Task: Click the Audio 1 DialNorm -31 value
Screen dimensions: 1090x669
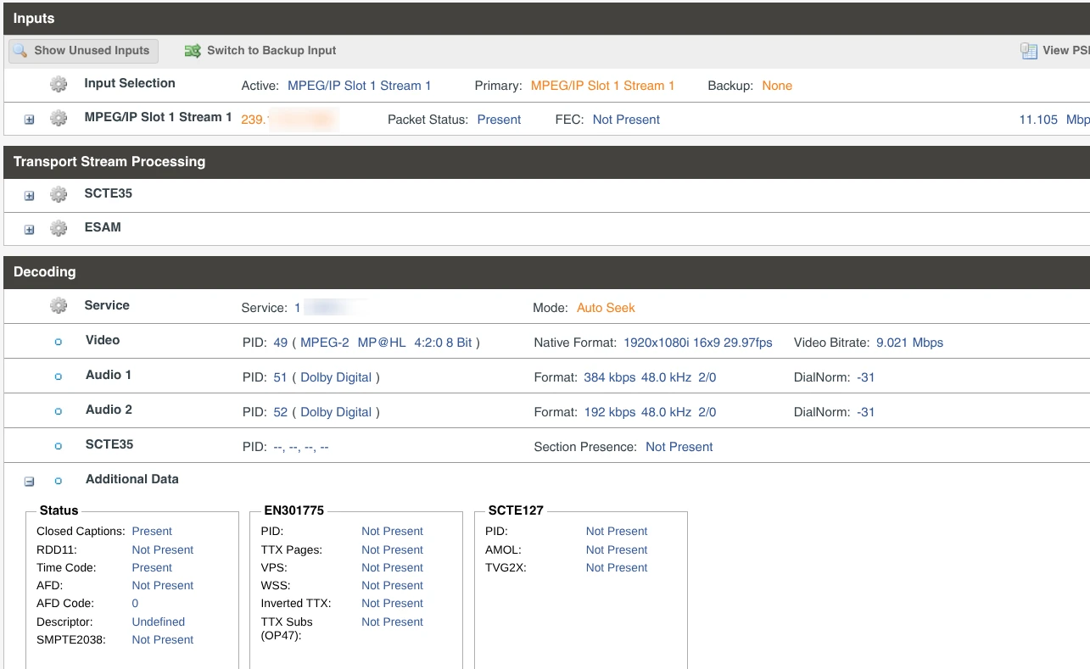Action: [865, 377]
